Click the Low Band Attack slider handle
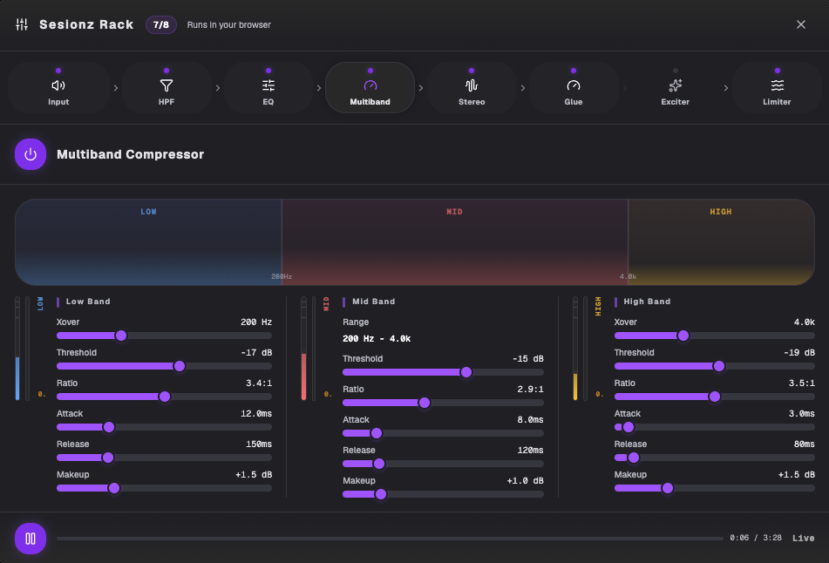 (x=109, y=427)
